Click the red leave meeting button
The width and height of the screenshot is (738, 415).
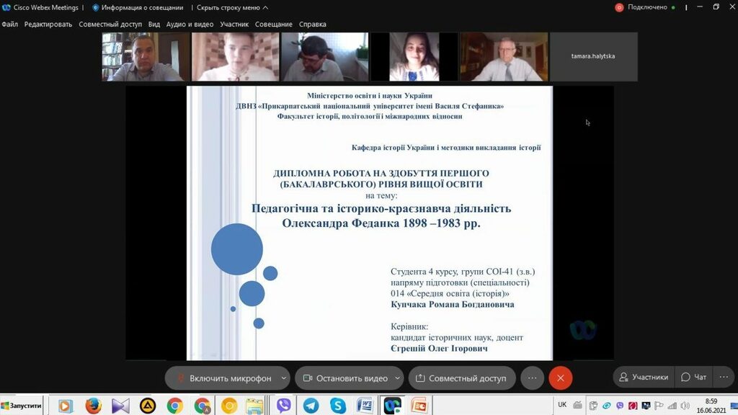[560, 378]
